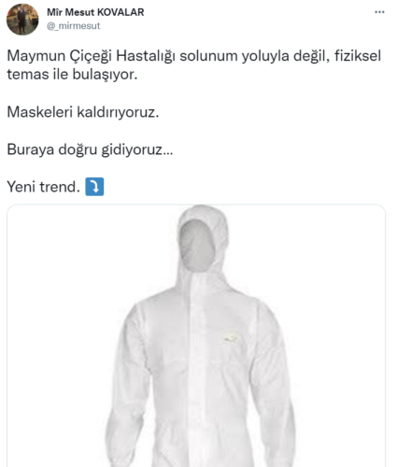This screenshot has height=467, width=397.
Task: Click the word "değil," in the tweet
Action: 312,57
